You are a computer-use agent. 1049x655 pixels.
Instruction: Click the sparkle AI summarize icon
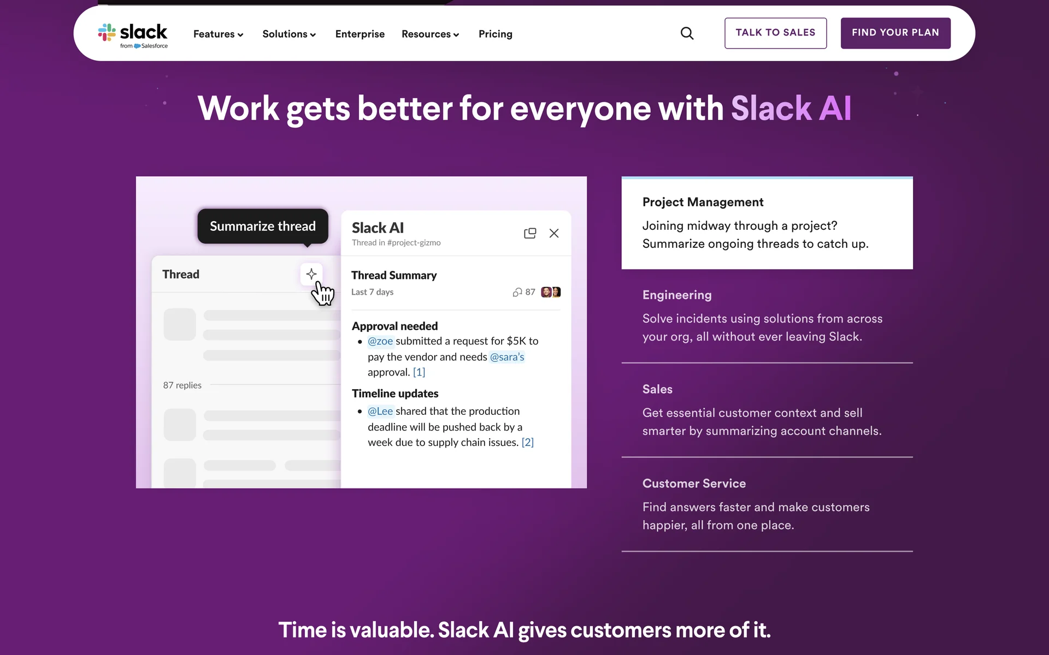pos(311,274)
